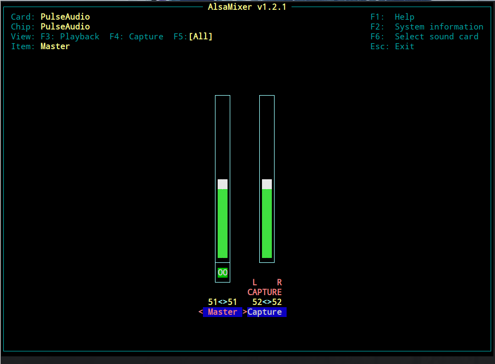Click the Master volume slider bar
The height and width of the screenshot is (364, 495).
click(x=223, y=179)
